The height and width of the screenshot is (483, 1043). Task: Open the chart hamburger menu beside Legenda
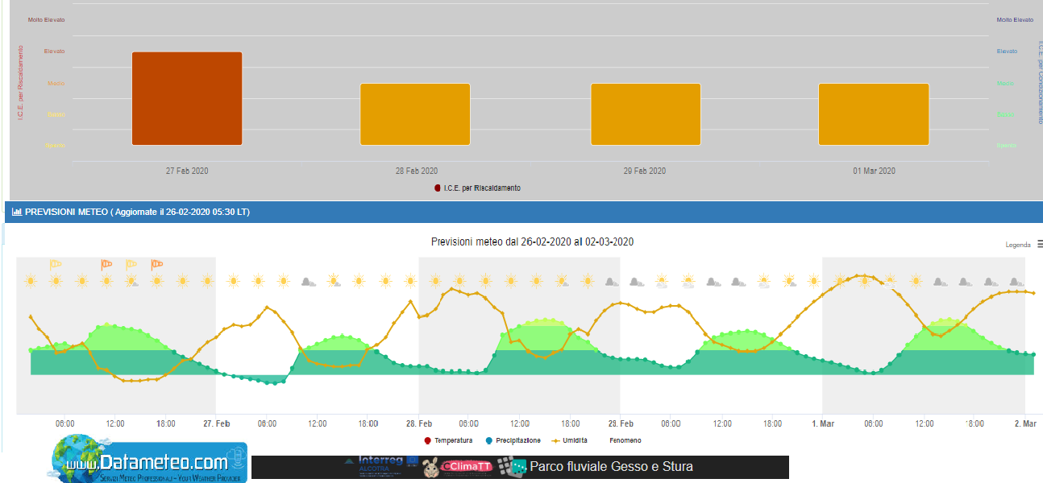(1040, 244)
